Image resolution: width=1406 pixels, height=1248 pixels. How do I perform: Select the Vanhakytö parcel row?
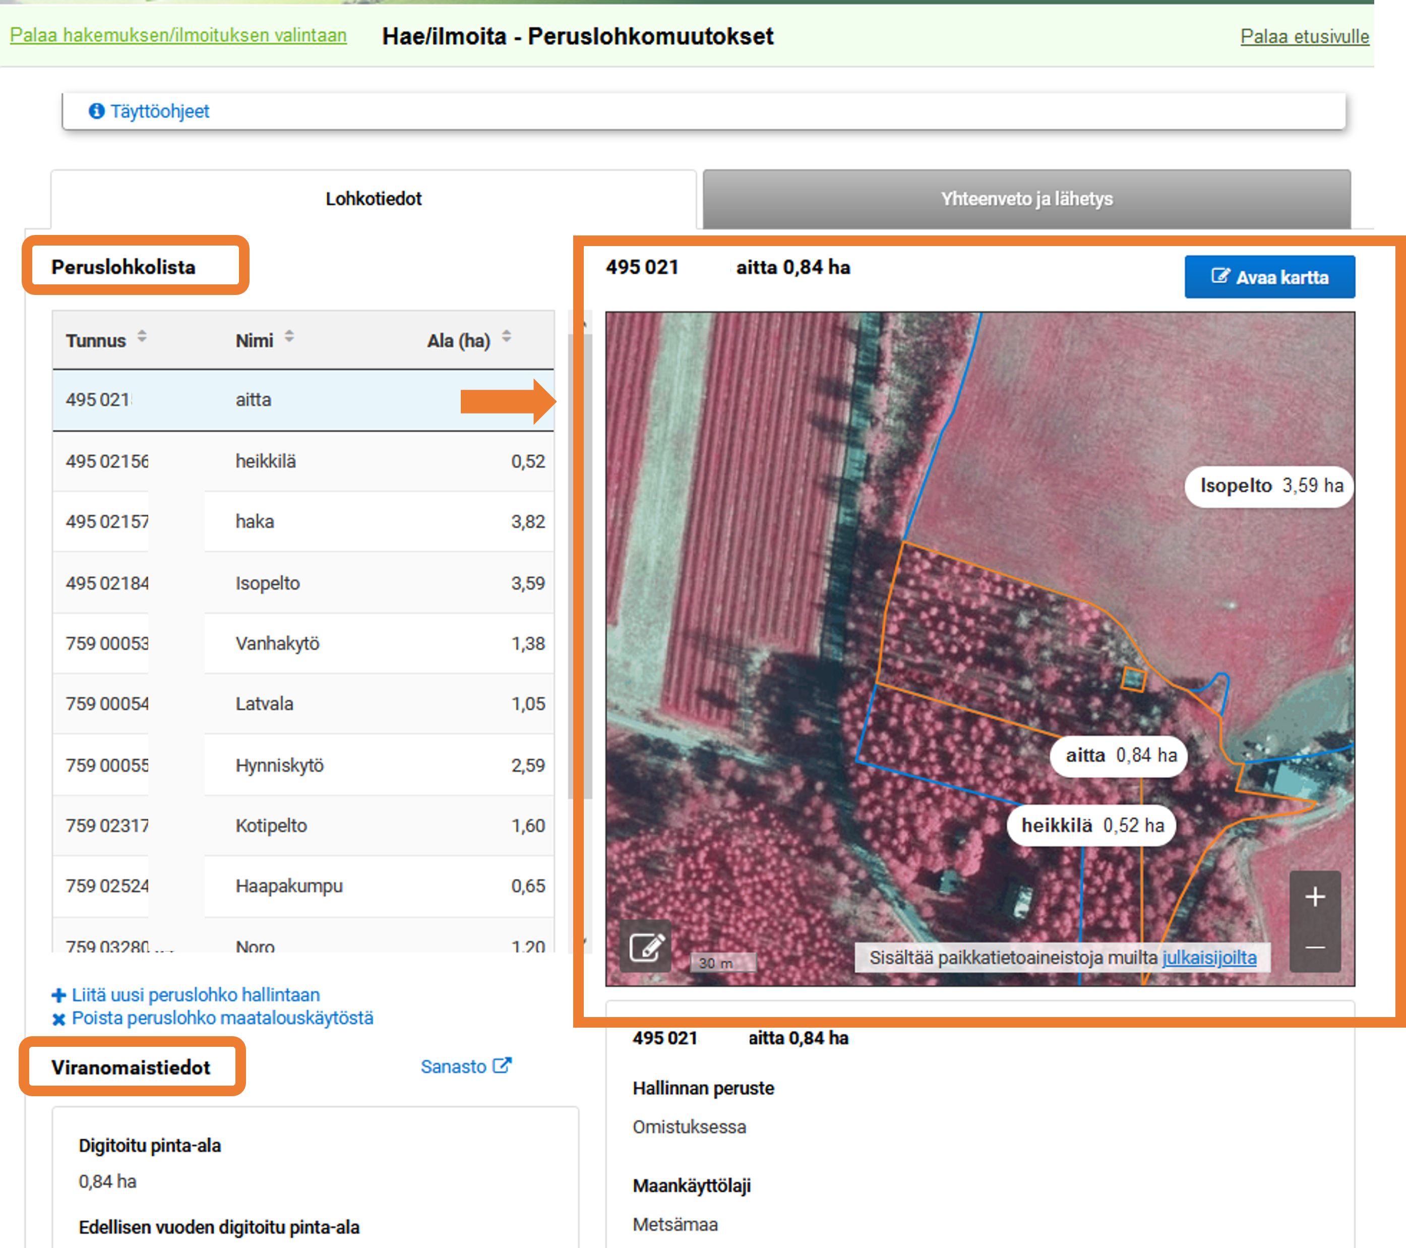point(302,643)
